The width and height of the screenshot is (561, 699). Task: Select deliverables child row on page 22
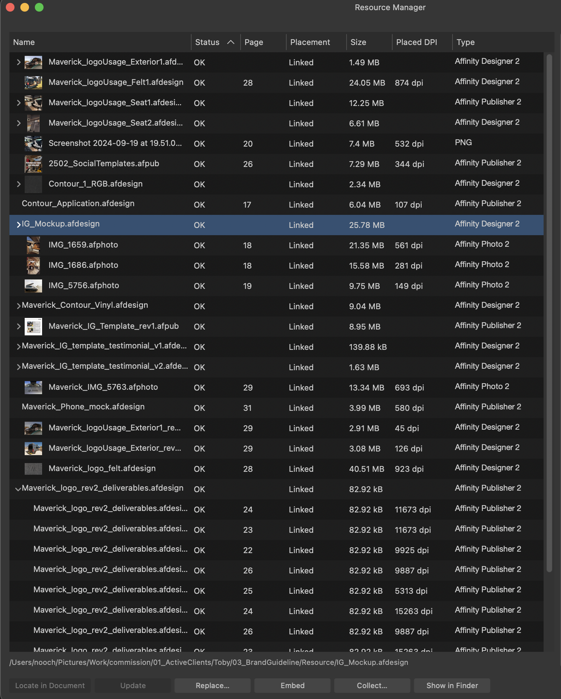pos(277,550)
